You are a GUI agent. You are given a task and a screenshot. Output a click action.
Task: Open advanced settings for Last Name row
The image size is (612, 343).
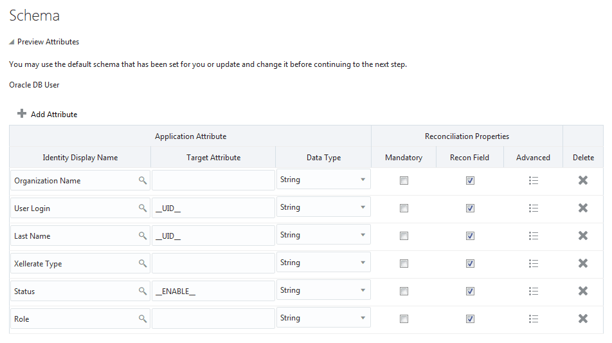533,236
